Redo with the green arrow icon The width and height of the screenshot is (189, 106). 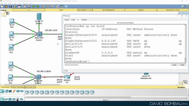(x=38, y=6)
